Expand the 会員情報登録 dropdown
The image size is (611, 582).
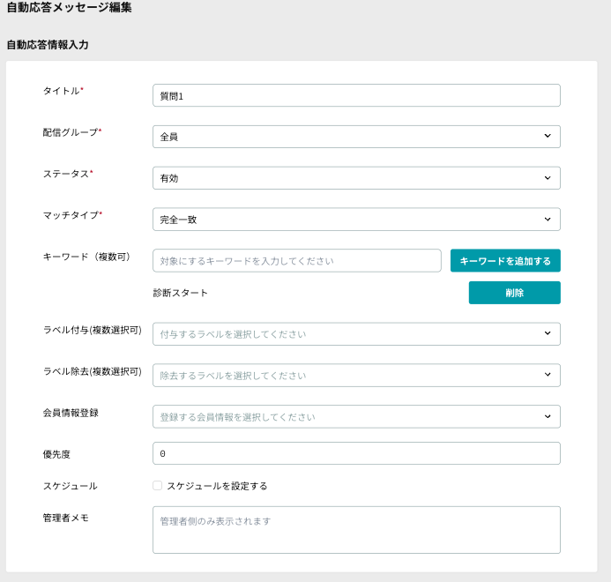(x=356, y=417)
